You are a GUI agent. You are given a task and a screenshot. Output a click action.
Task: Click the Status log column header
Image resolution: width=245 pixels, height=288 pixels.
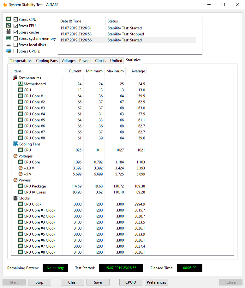point(151,21)
